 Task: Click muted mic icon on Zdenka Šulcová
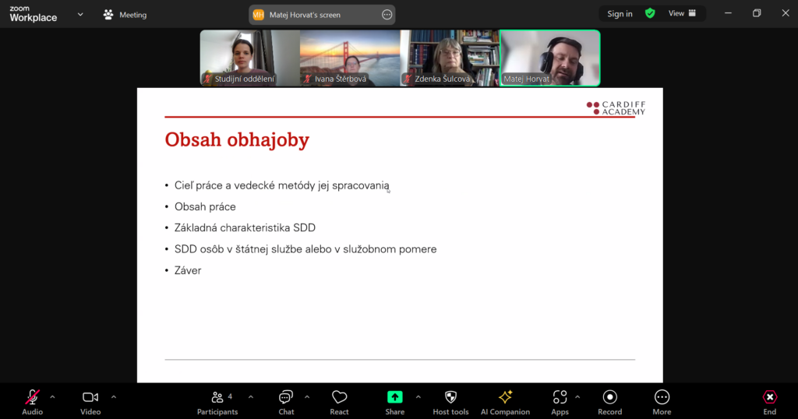pyautogui.click(x=408, y=79)
